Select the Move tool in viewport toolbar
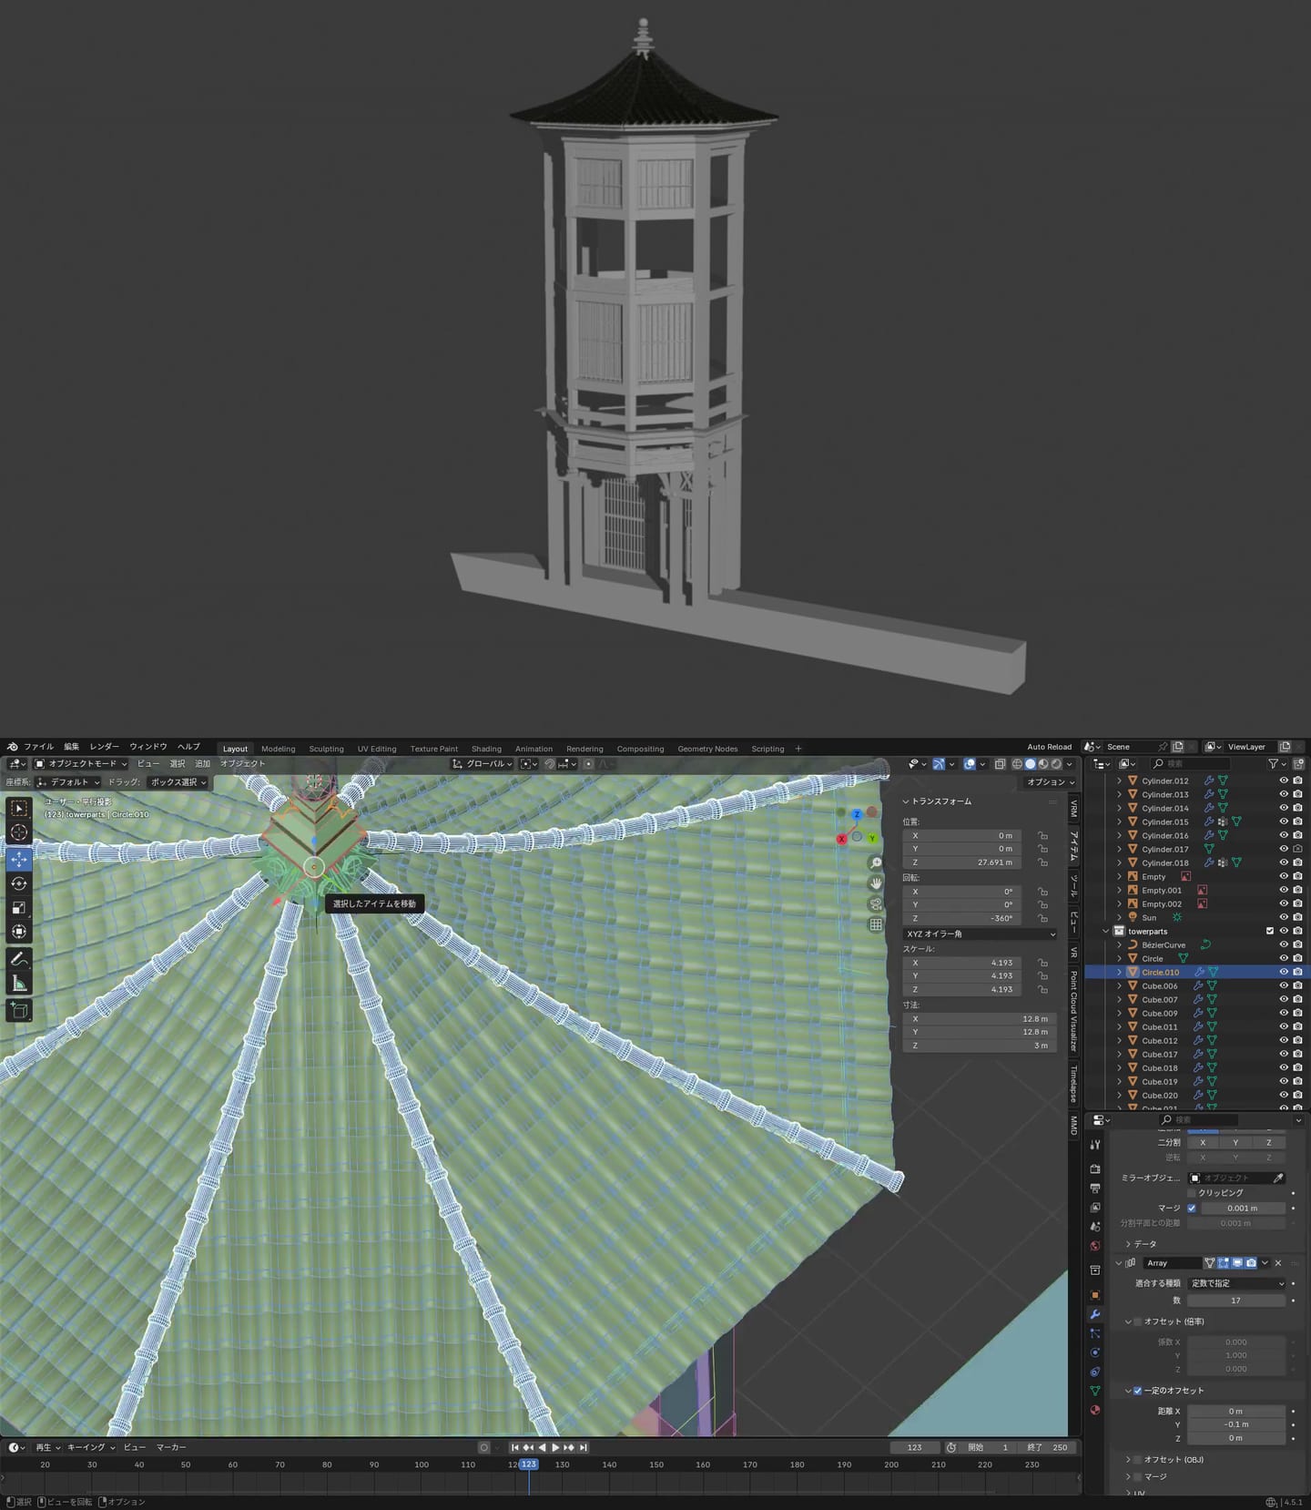The height and width of the screenshot is (1510, 1311). (x=19, y=860)
